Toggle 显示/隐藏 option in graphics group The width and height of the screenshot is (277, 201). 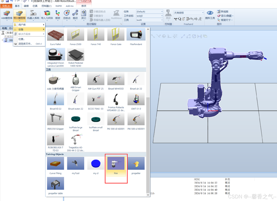point(225,16)
